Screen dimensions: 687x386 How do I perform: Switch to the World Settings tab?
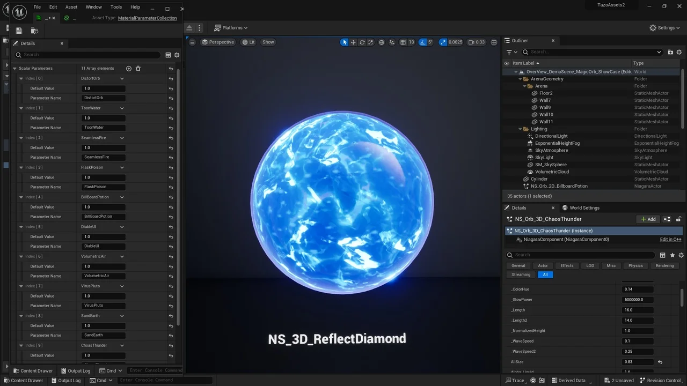coord(584,208)
